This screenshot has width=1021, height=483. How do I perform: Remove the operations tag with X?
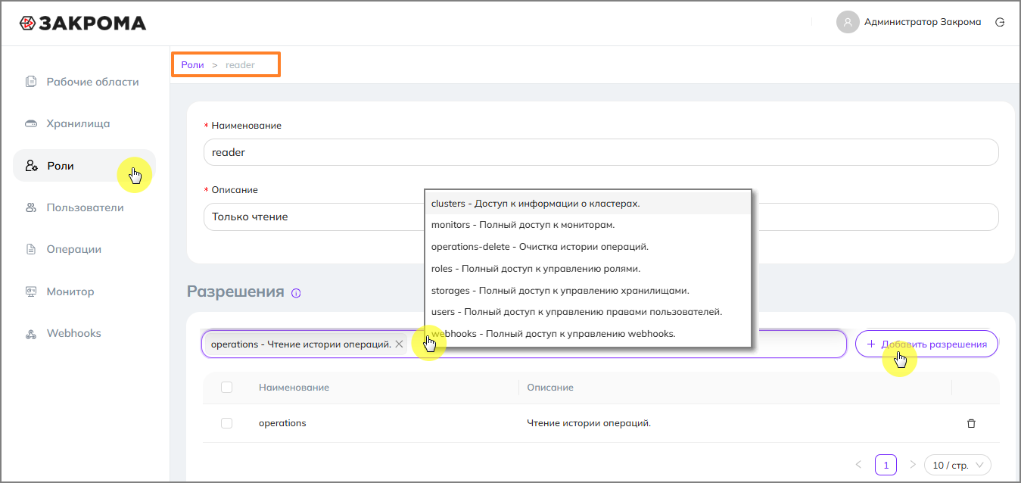tap(400, 344)
